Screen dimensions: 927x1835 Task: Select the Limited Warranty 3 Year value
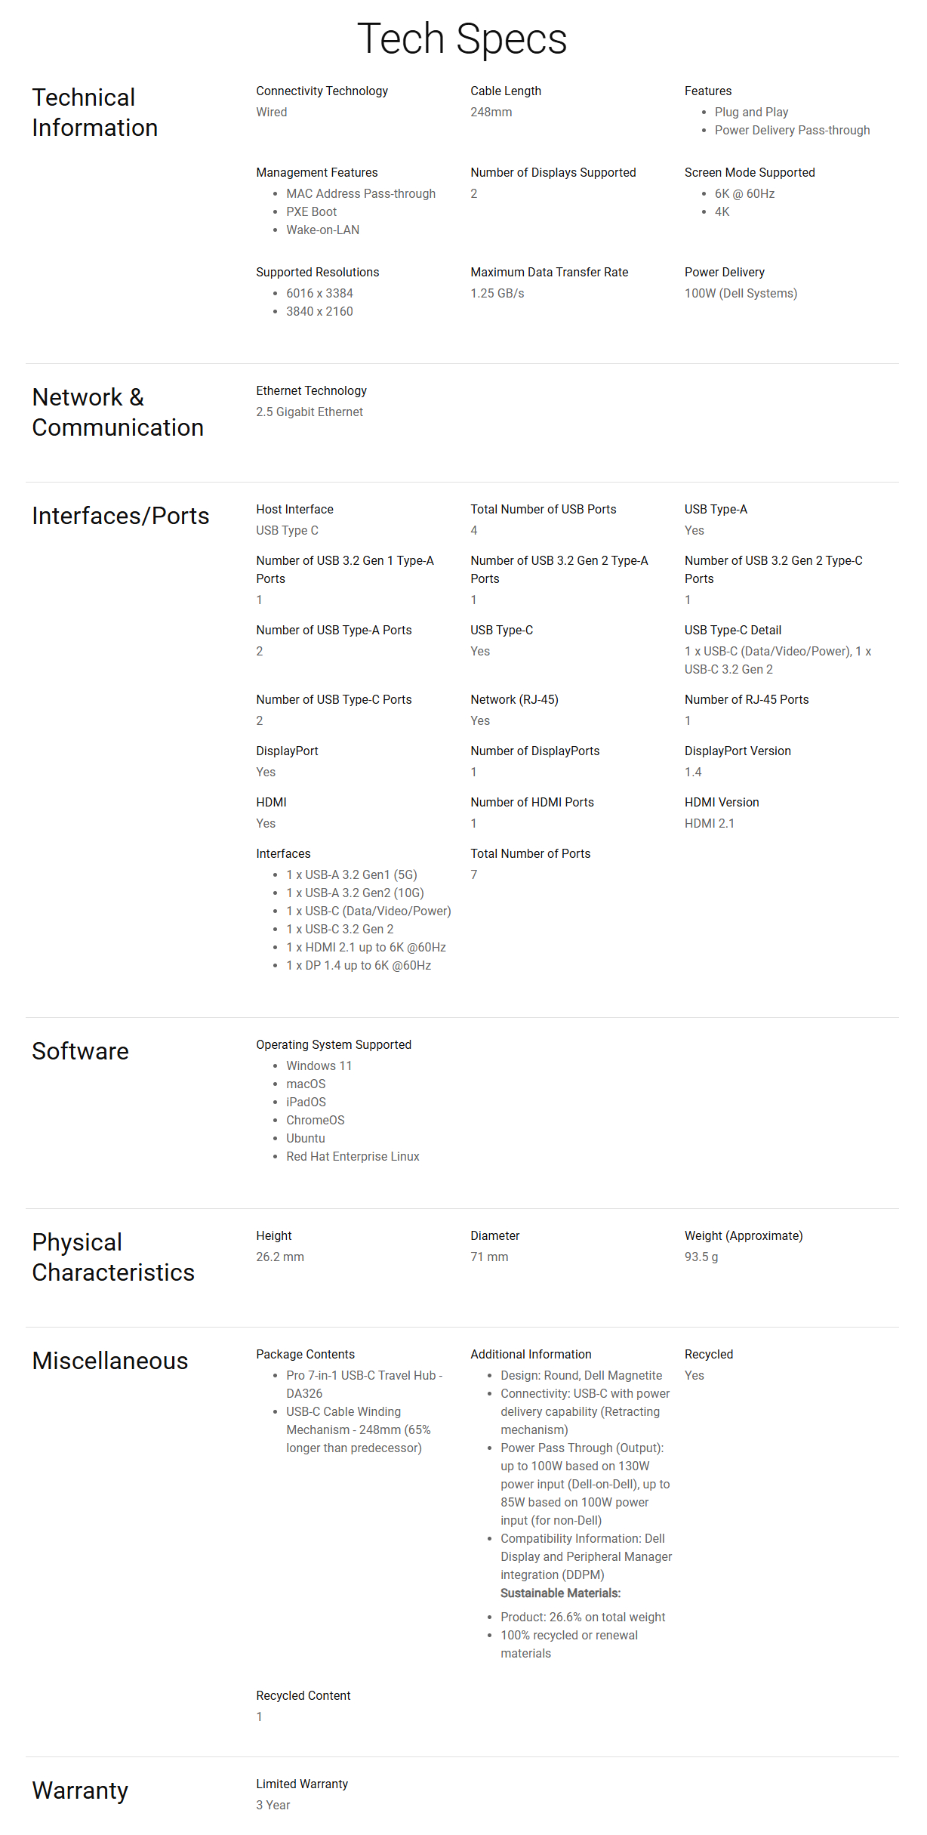273,1805
